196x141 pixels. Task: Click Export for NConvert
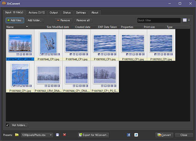tap(93, 135)
